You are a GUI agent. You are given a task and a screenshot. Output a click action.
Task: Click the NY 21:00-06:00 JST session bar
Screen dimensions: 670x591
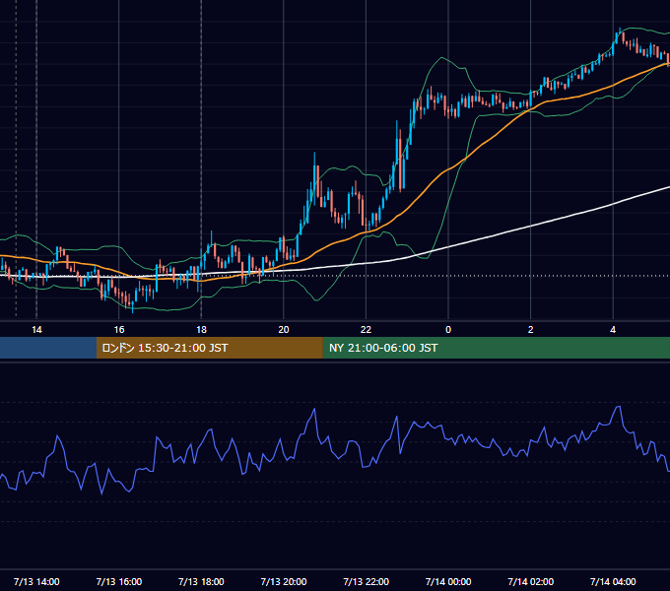coord(496,348)
